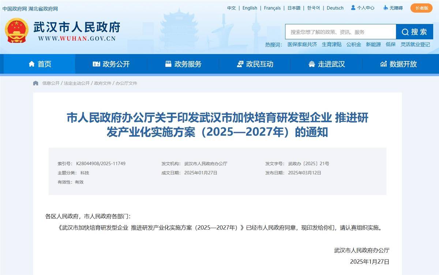The height and width of the screenshot is (275, 439).
Task: Click the house icon beside 首页
Action: [32, 64]
